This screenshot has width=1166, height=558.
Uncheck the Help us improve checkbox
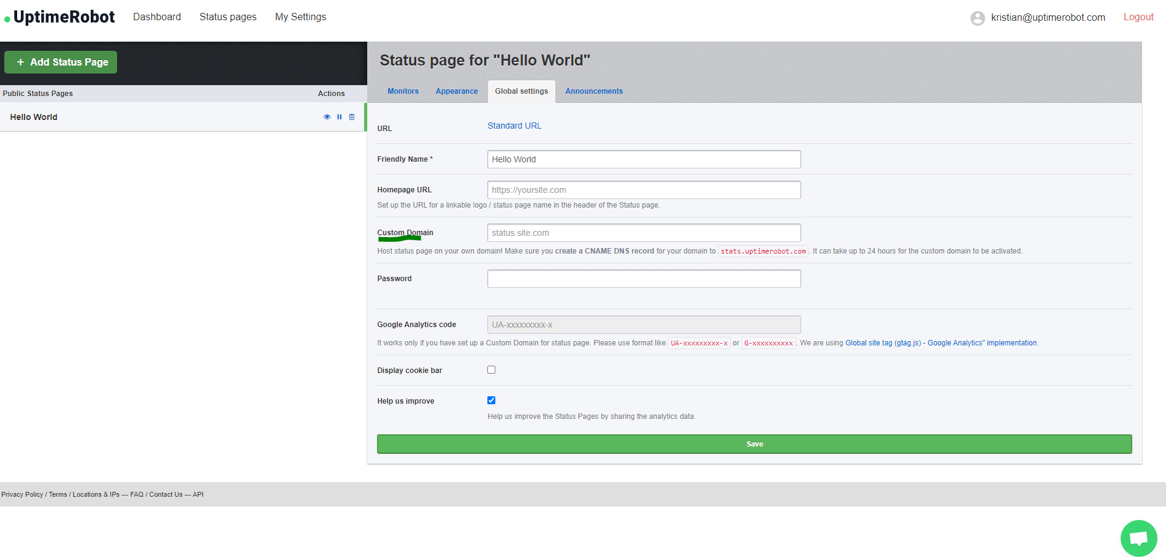[x=491, y=401]
